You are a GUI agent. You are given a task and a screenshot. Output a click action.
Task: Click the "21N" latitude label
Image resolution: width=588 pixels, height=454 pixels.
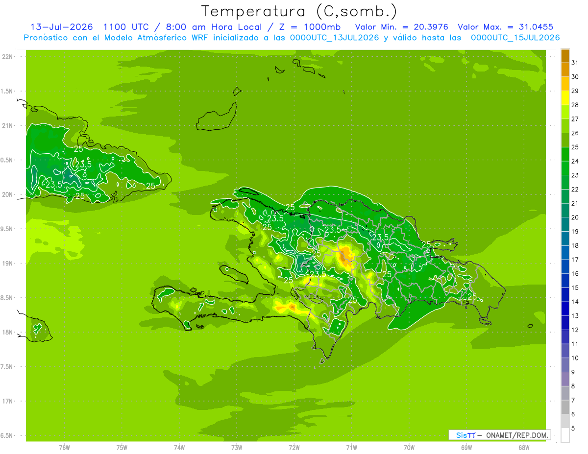click(x=8, y=125)
